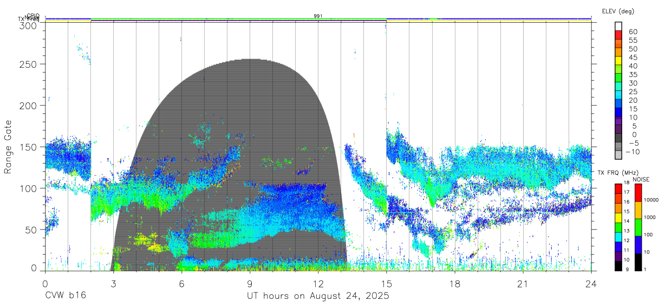Click the '10000' value in NOISE legend
665x307 pixels.
pyautogui.click(x=650, y=200)
